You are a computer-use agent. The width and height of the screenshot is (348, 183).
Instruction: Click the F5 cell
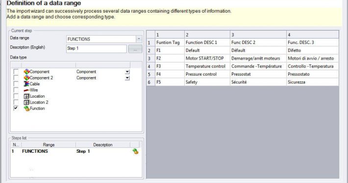click(x=170, y=82)
